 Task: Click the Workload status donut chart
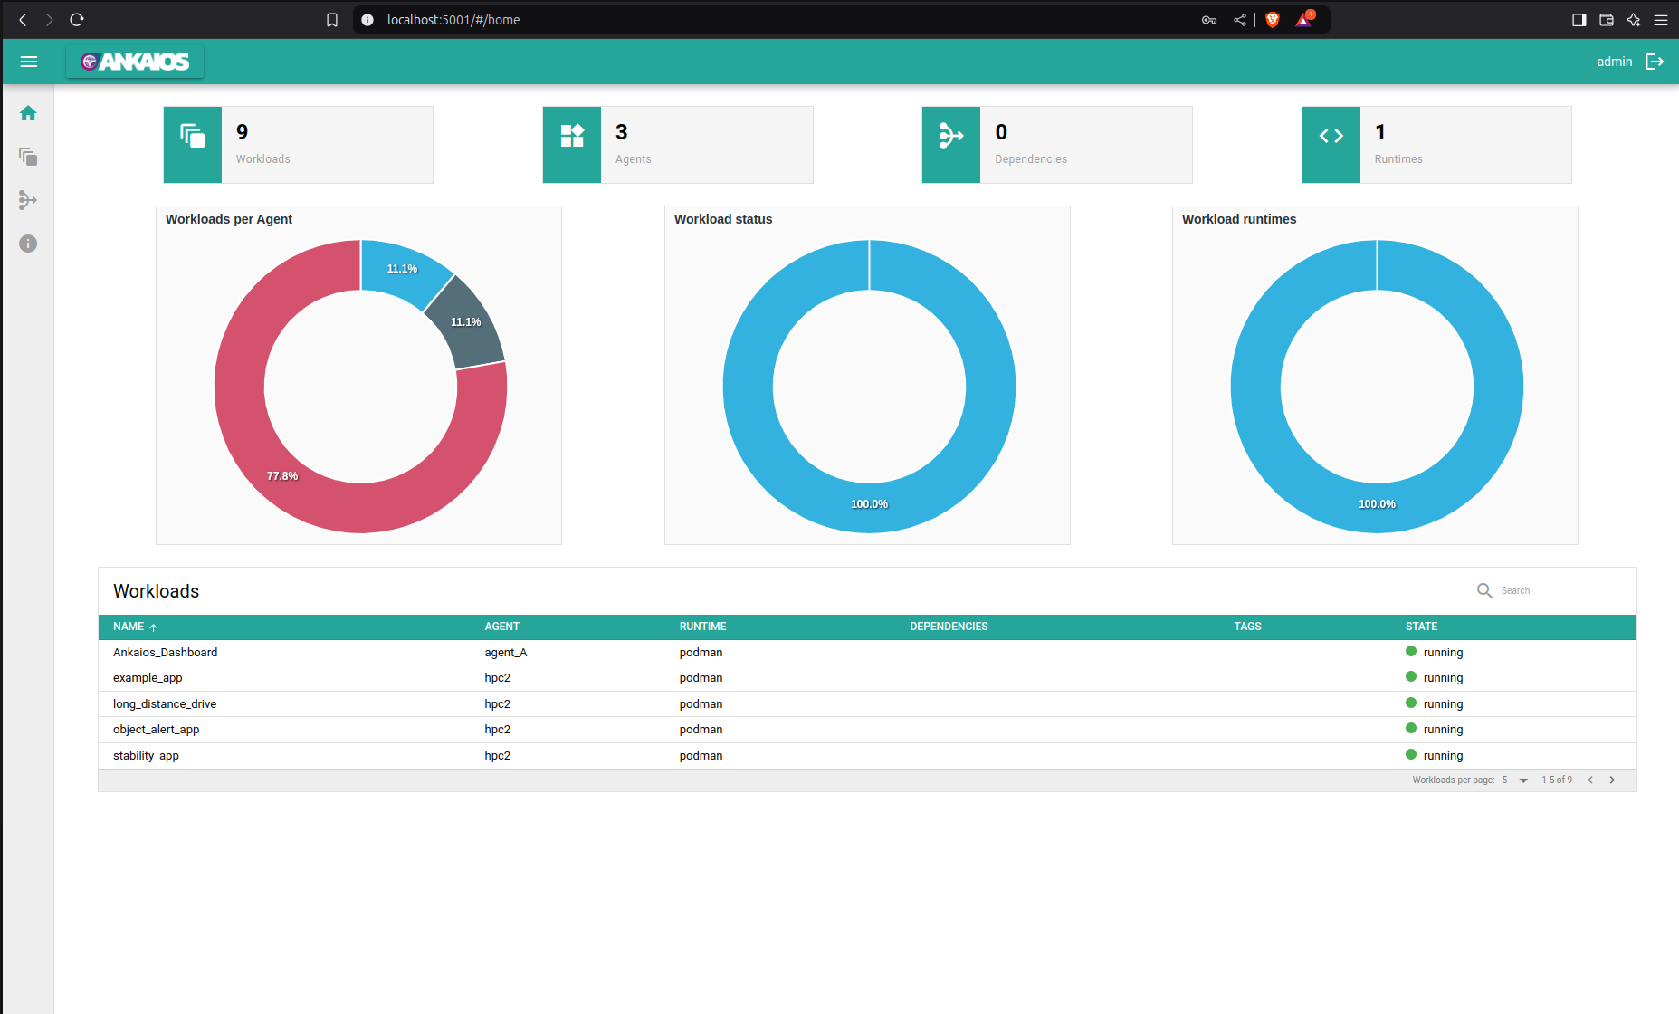869,503
